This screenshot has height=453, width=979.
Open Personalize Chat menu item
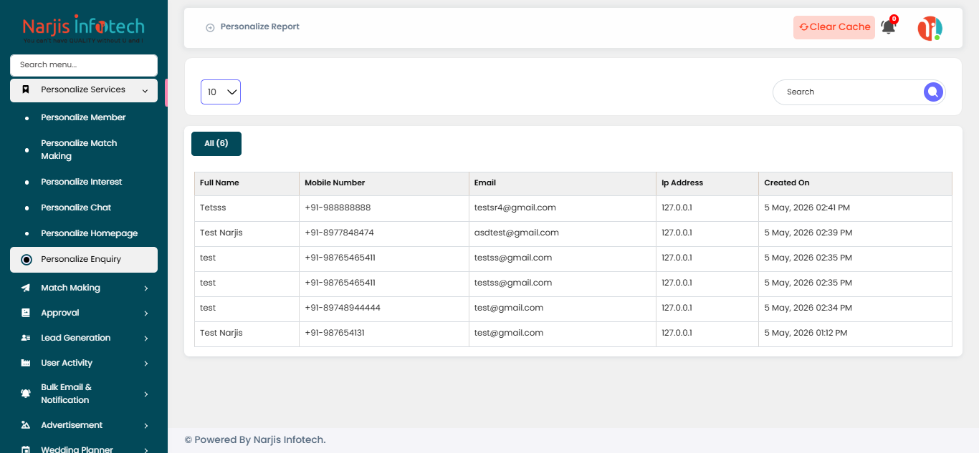[76, 208]
